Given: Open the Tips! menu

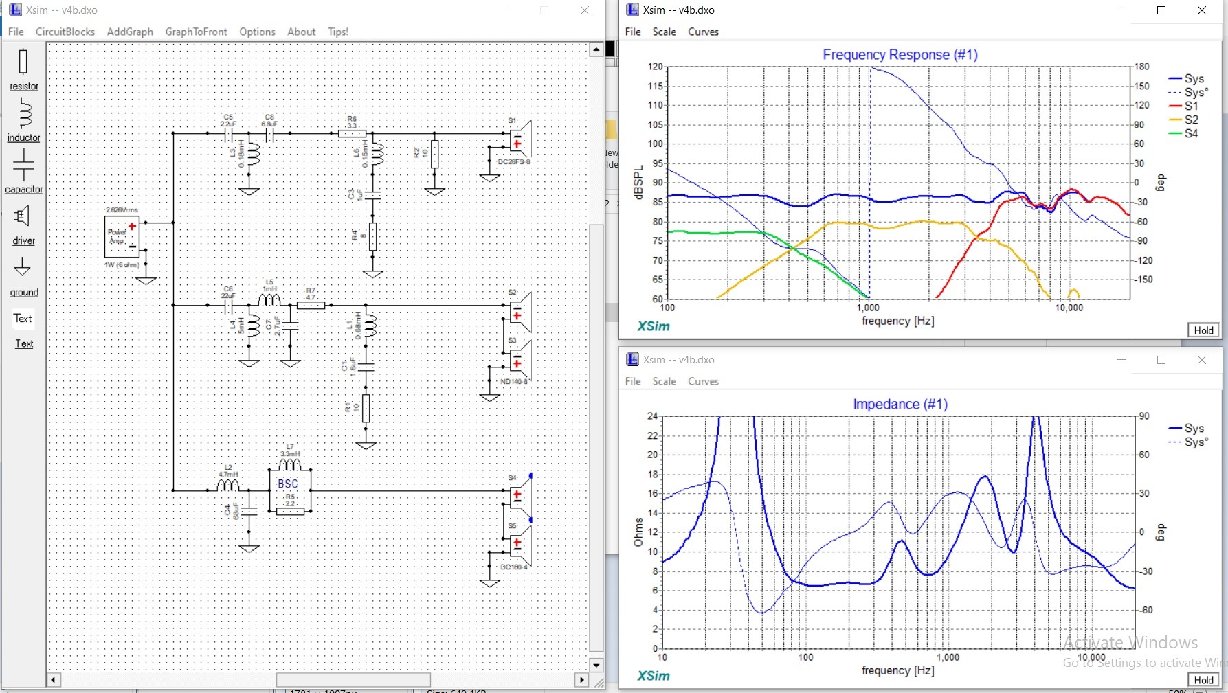Looking at the screenshot, I should [x=338, y=32].
